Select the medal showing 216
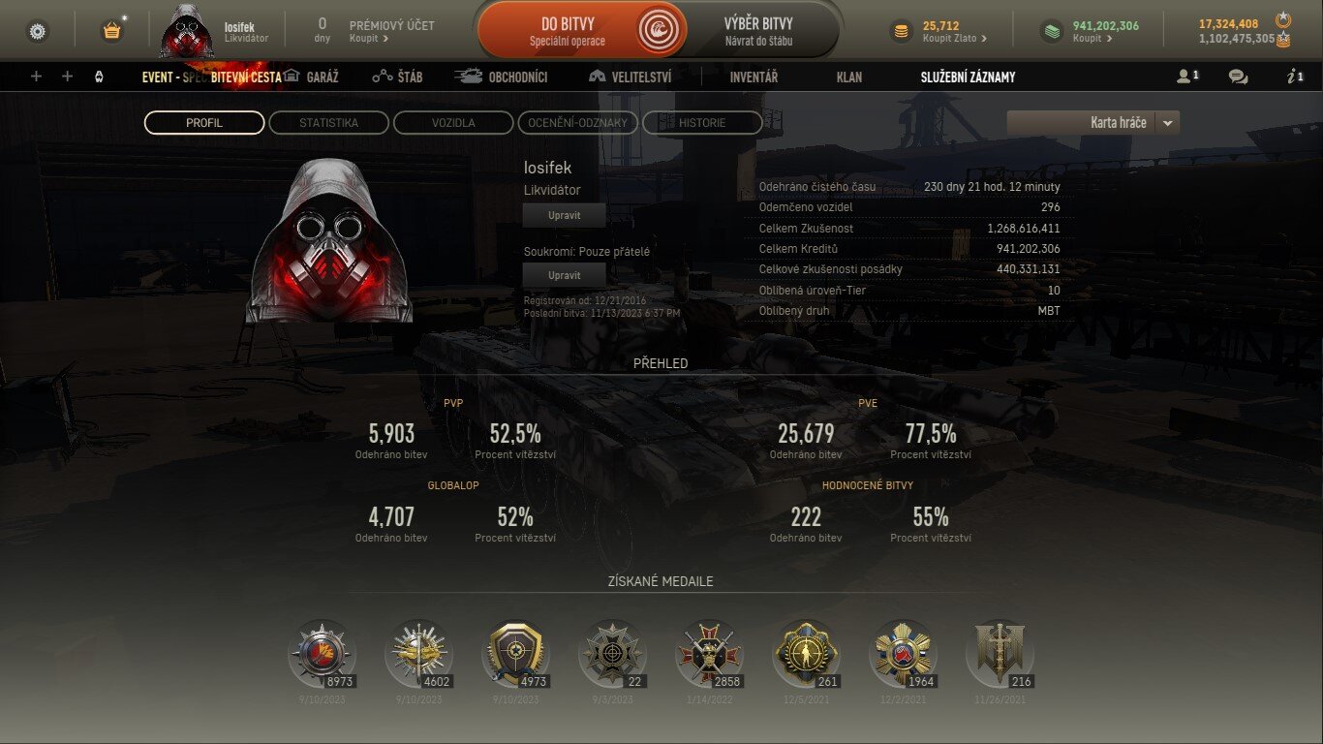 tap(1000, 654)
